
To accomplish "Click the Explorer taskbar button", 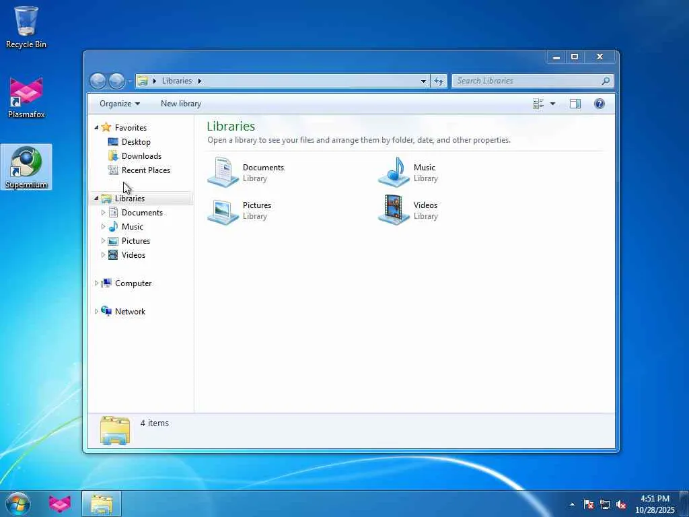I will pyautogui.click(x=102, y=504).
